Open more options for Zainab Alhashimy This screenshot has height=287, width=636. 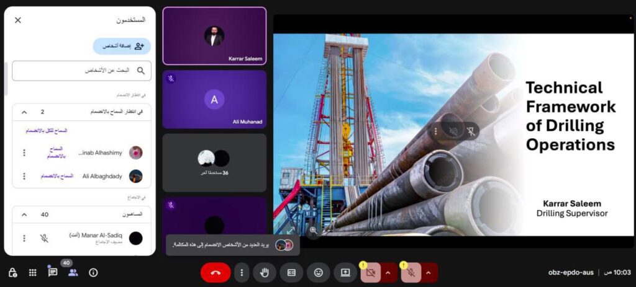point(24,152)
